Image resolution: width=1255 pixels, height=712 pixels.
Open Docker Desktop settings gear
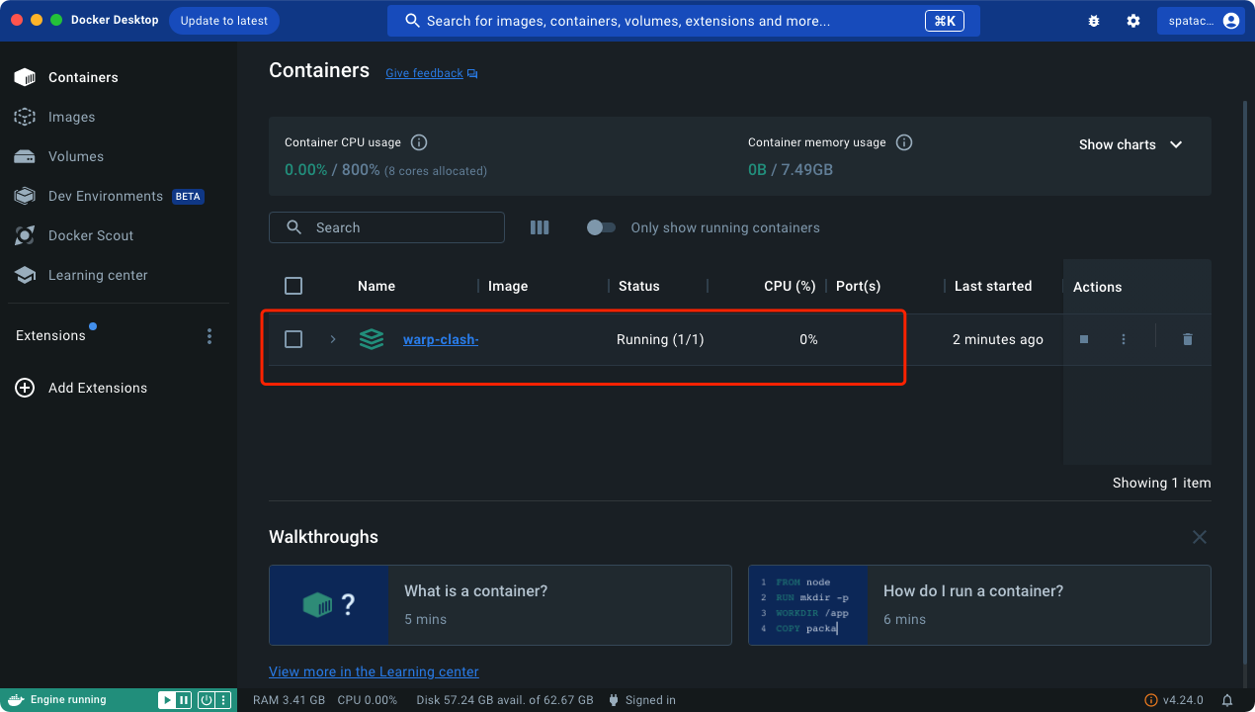(x=1133, y=21)
